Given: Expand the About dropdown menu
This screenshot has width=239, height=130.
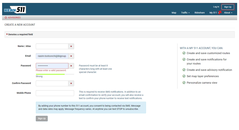Looking at the screenshot, I should tap(228, 13).
